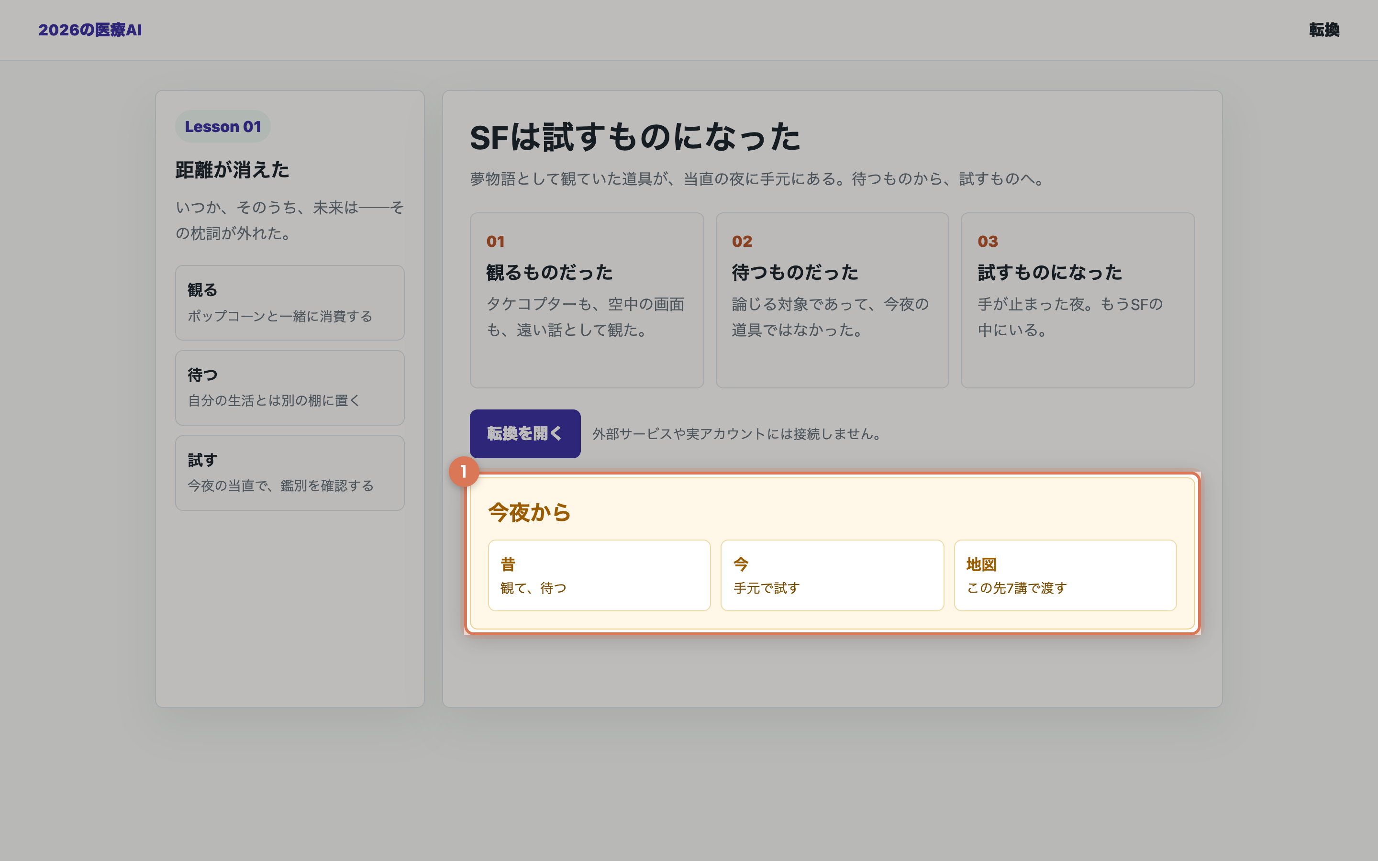Click the 今夜の当直で、鑑別を確認する text
This screenshot has height=861, width=1378.
281,486
